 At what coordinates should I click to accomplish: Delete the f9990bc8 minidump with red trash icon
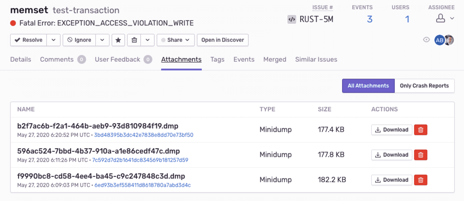click(x=420, y=180)
